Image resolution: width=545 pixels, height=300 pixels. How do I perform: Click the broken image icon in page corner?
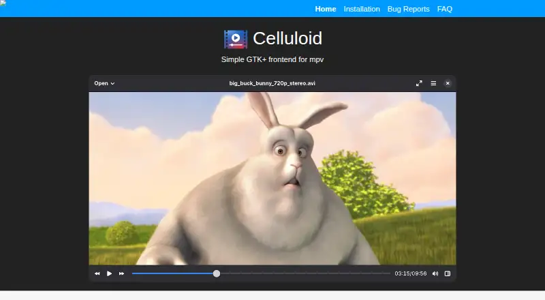pos(3,3)
